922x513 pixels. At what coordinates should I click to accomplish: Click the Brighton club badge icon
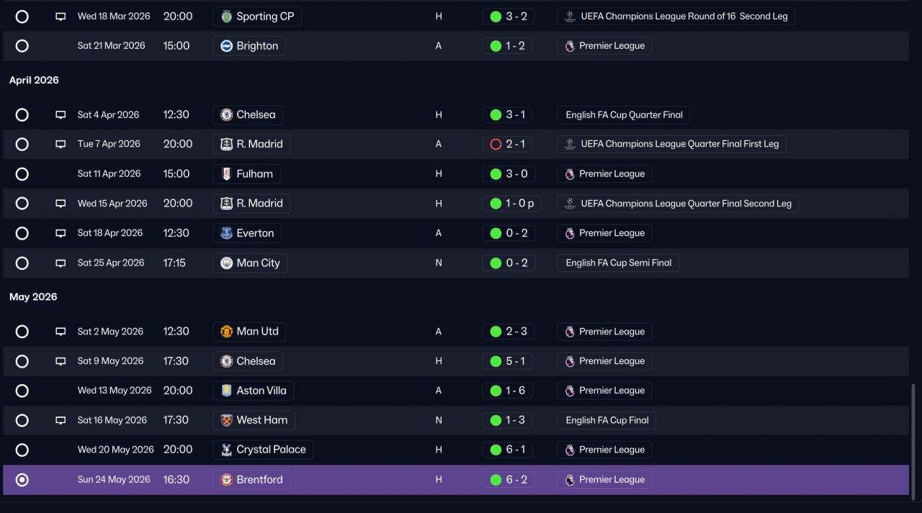(226, 46)
